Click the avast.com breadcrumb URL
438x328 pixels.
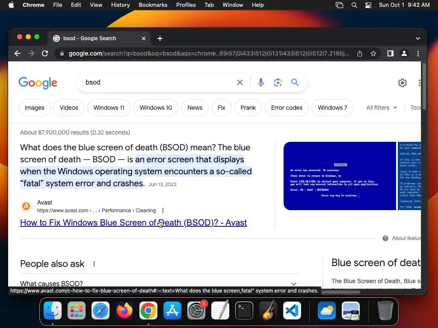tap(96, 211)
